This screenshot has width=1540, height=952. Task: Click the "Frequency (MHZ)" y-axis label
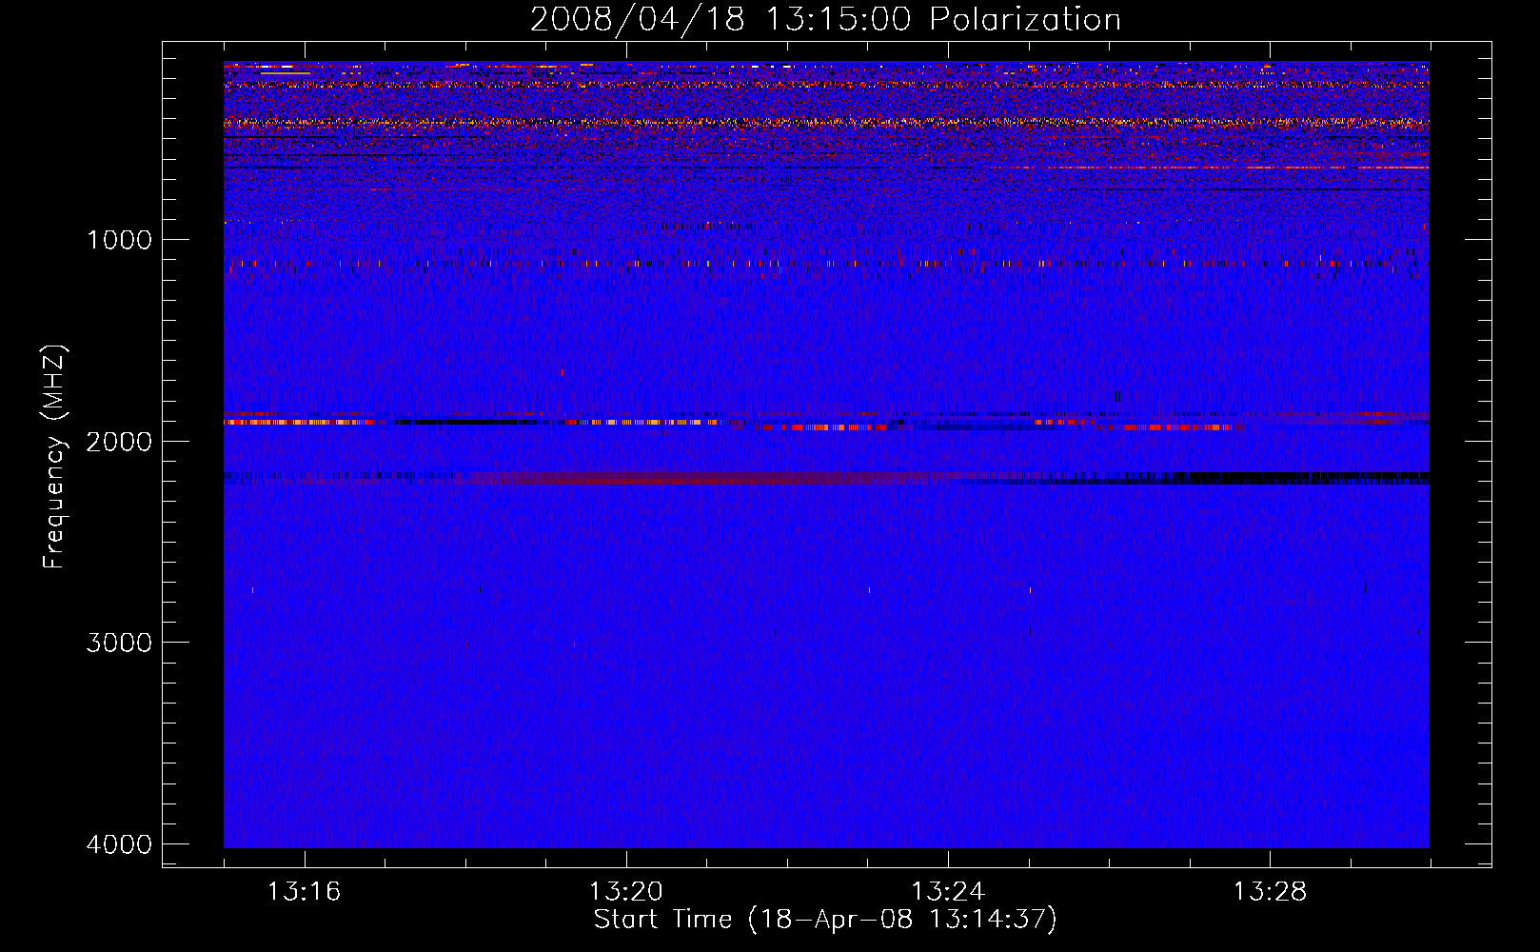click(54, 457)
